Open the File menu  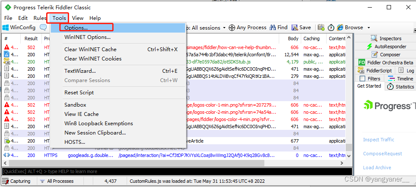8,18
